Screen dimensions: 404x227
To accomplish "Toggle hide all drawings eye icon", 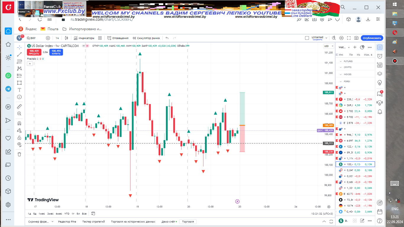I will click(x=20, y=145).
